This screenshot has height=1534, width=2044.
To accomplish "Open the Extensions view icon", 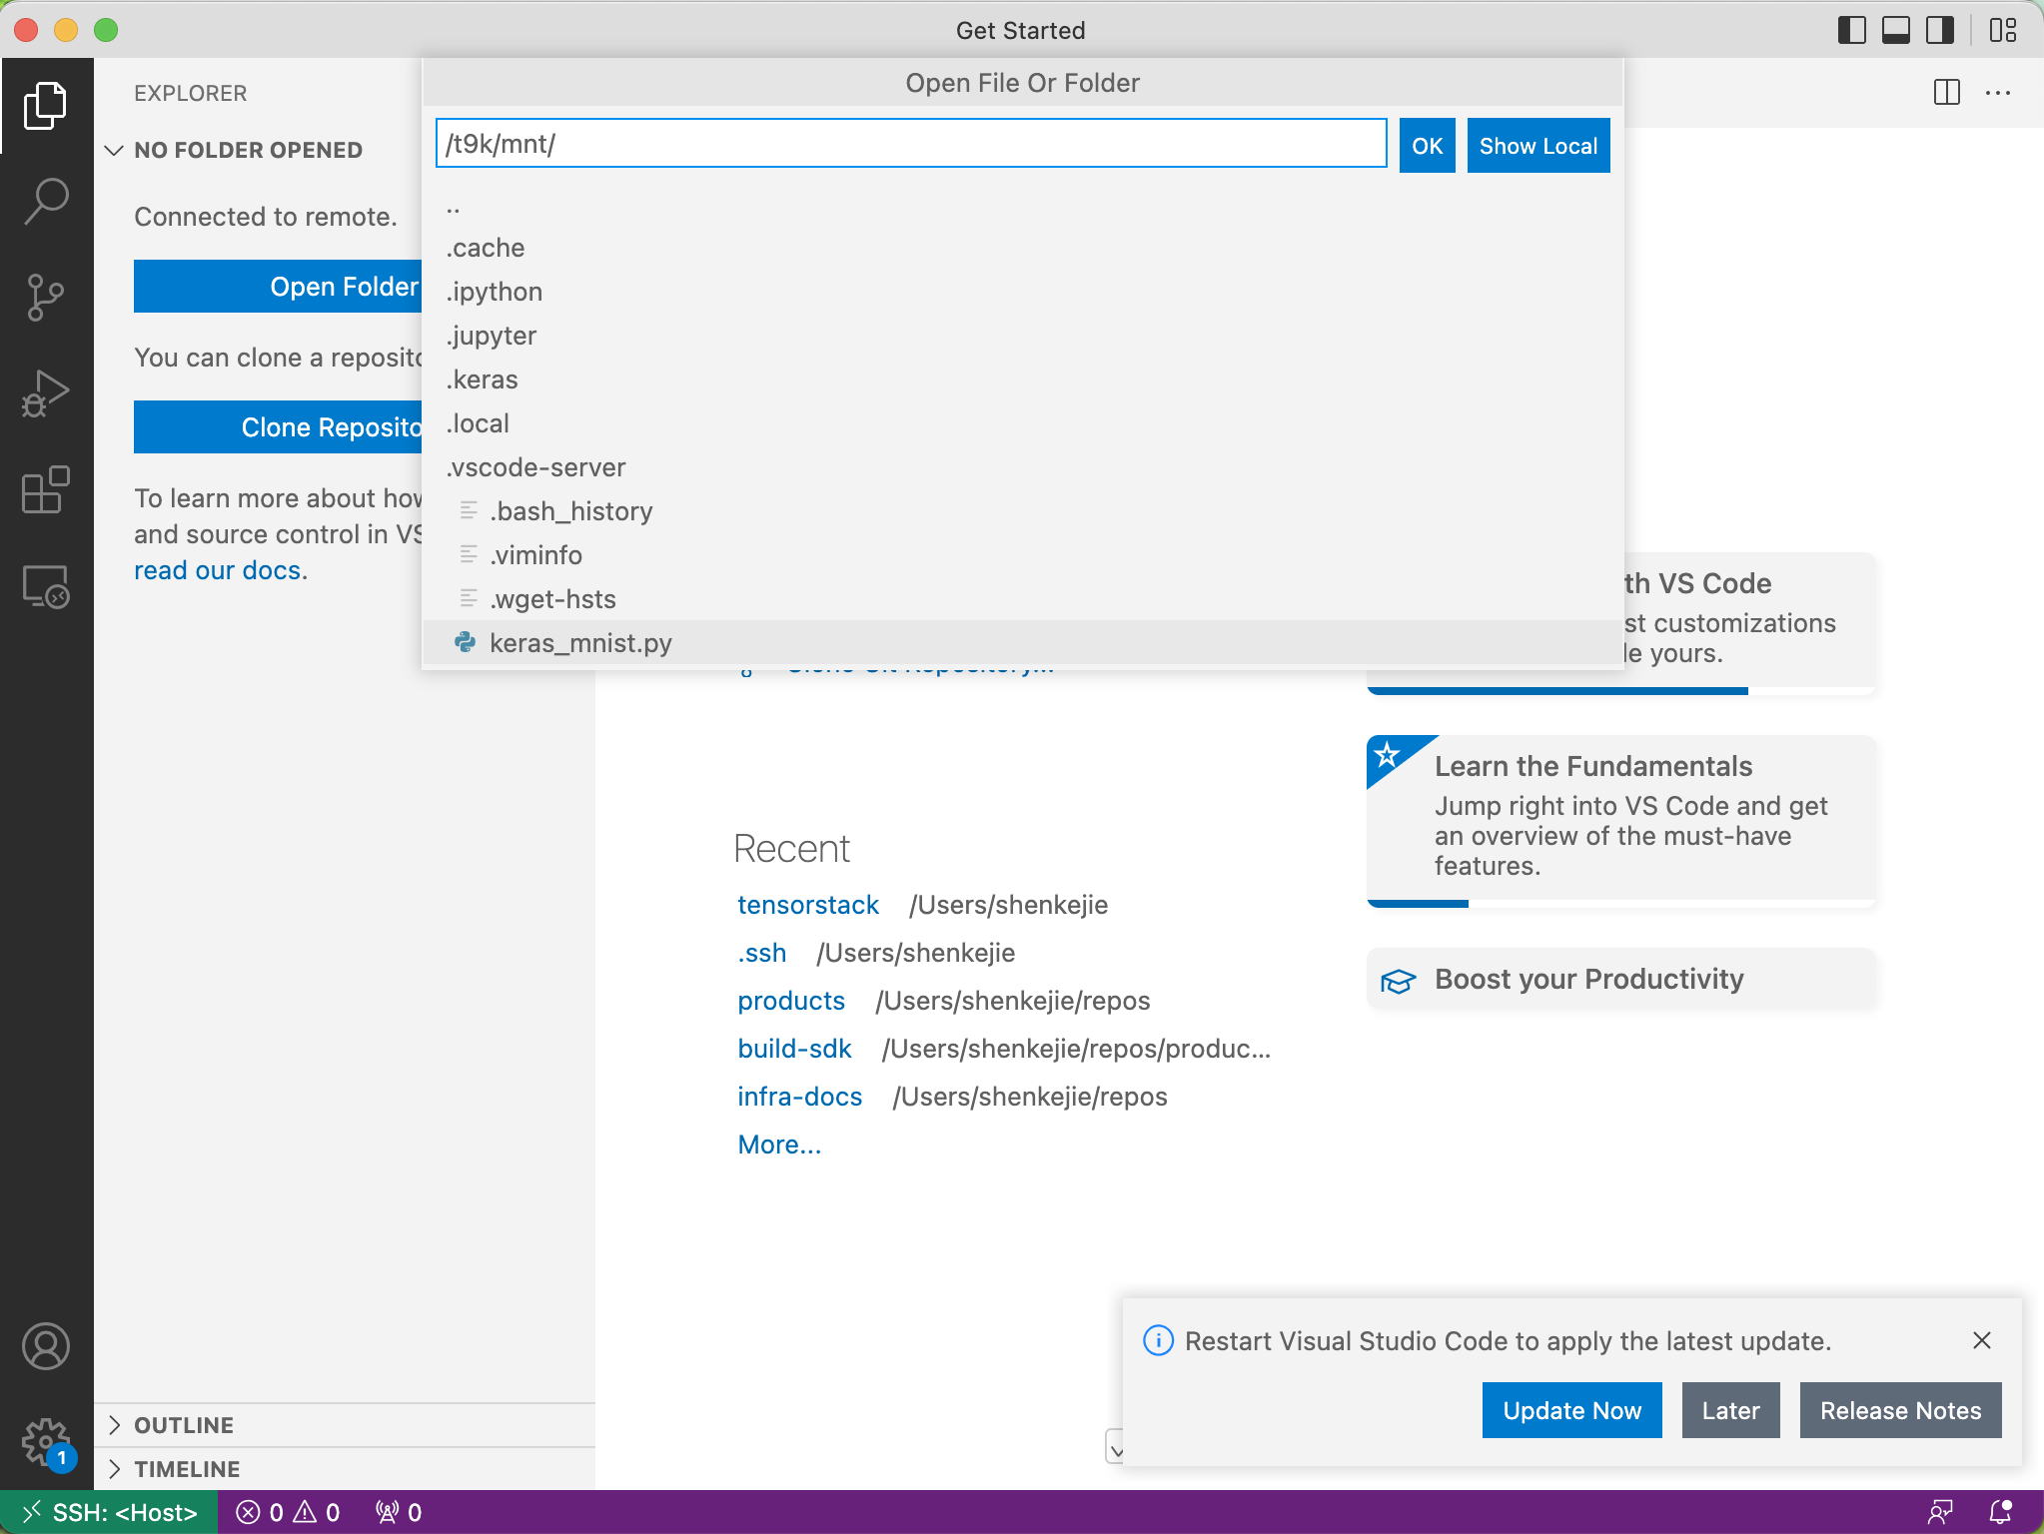I will [46, 489].
